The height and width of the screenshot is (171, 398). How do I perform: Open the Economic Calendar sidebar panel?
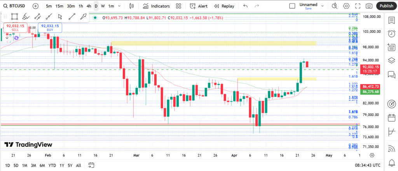392,118
